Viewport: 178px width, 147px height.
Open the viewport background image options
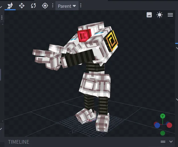click(149, 15)
